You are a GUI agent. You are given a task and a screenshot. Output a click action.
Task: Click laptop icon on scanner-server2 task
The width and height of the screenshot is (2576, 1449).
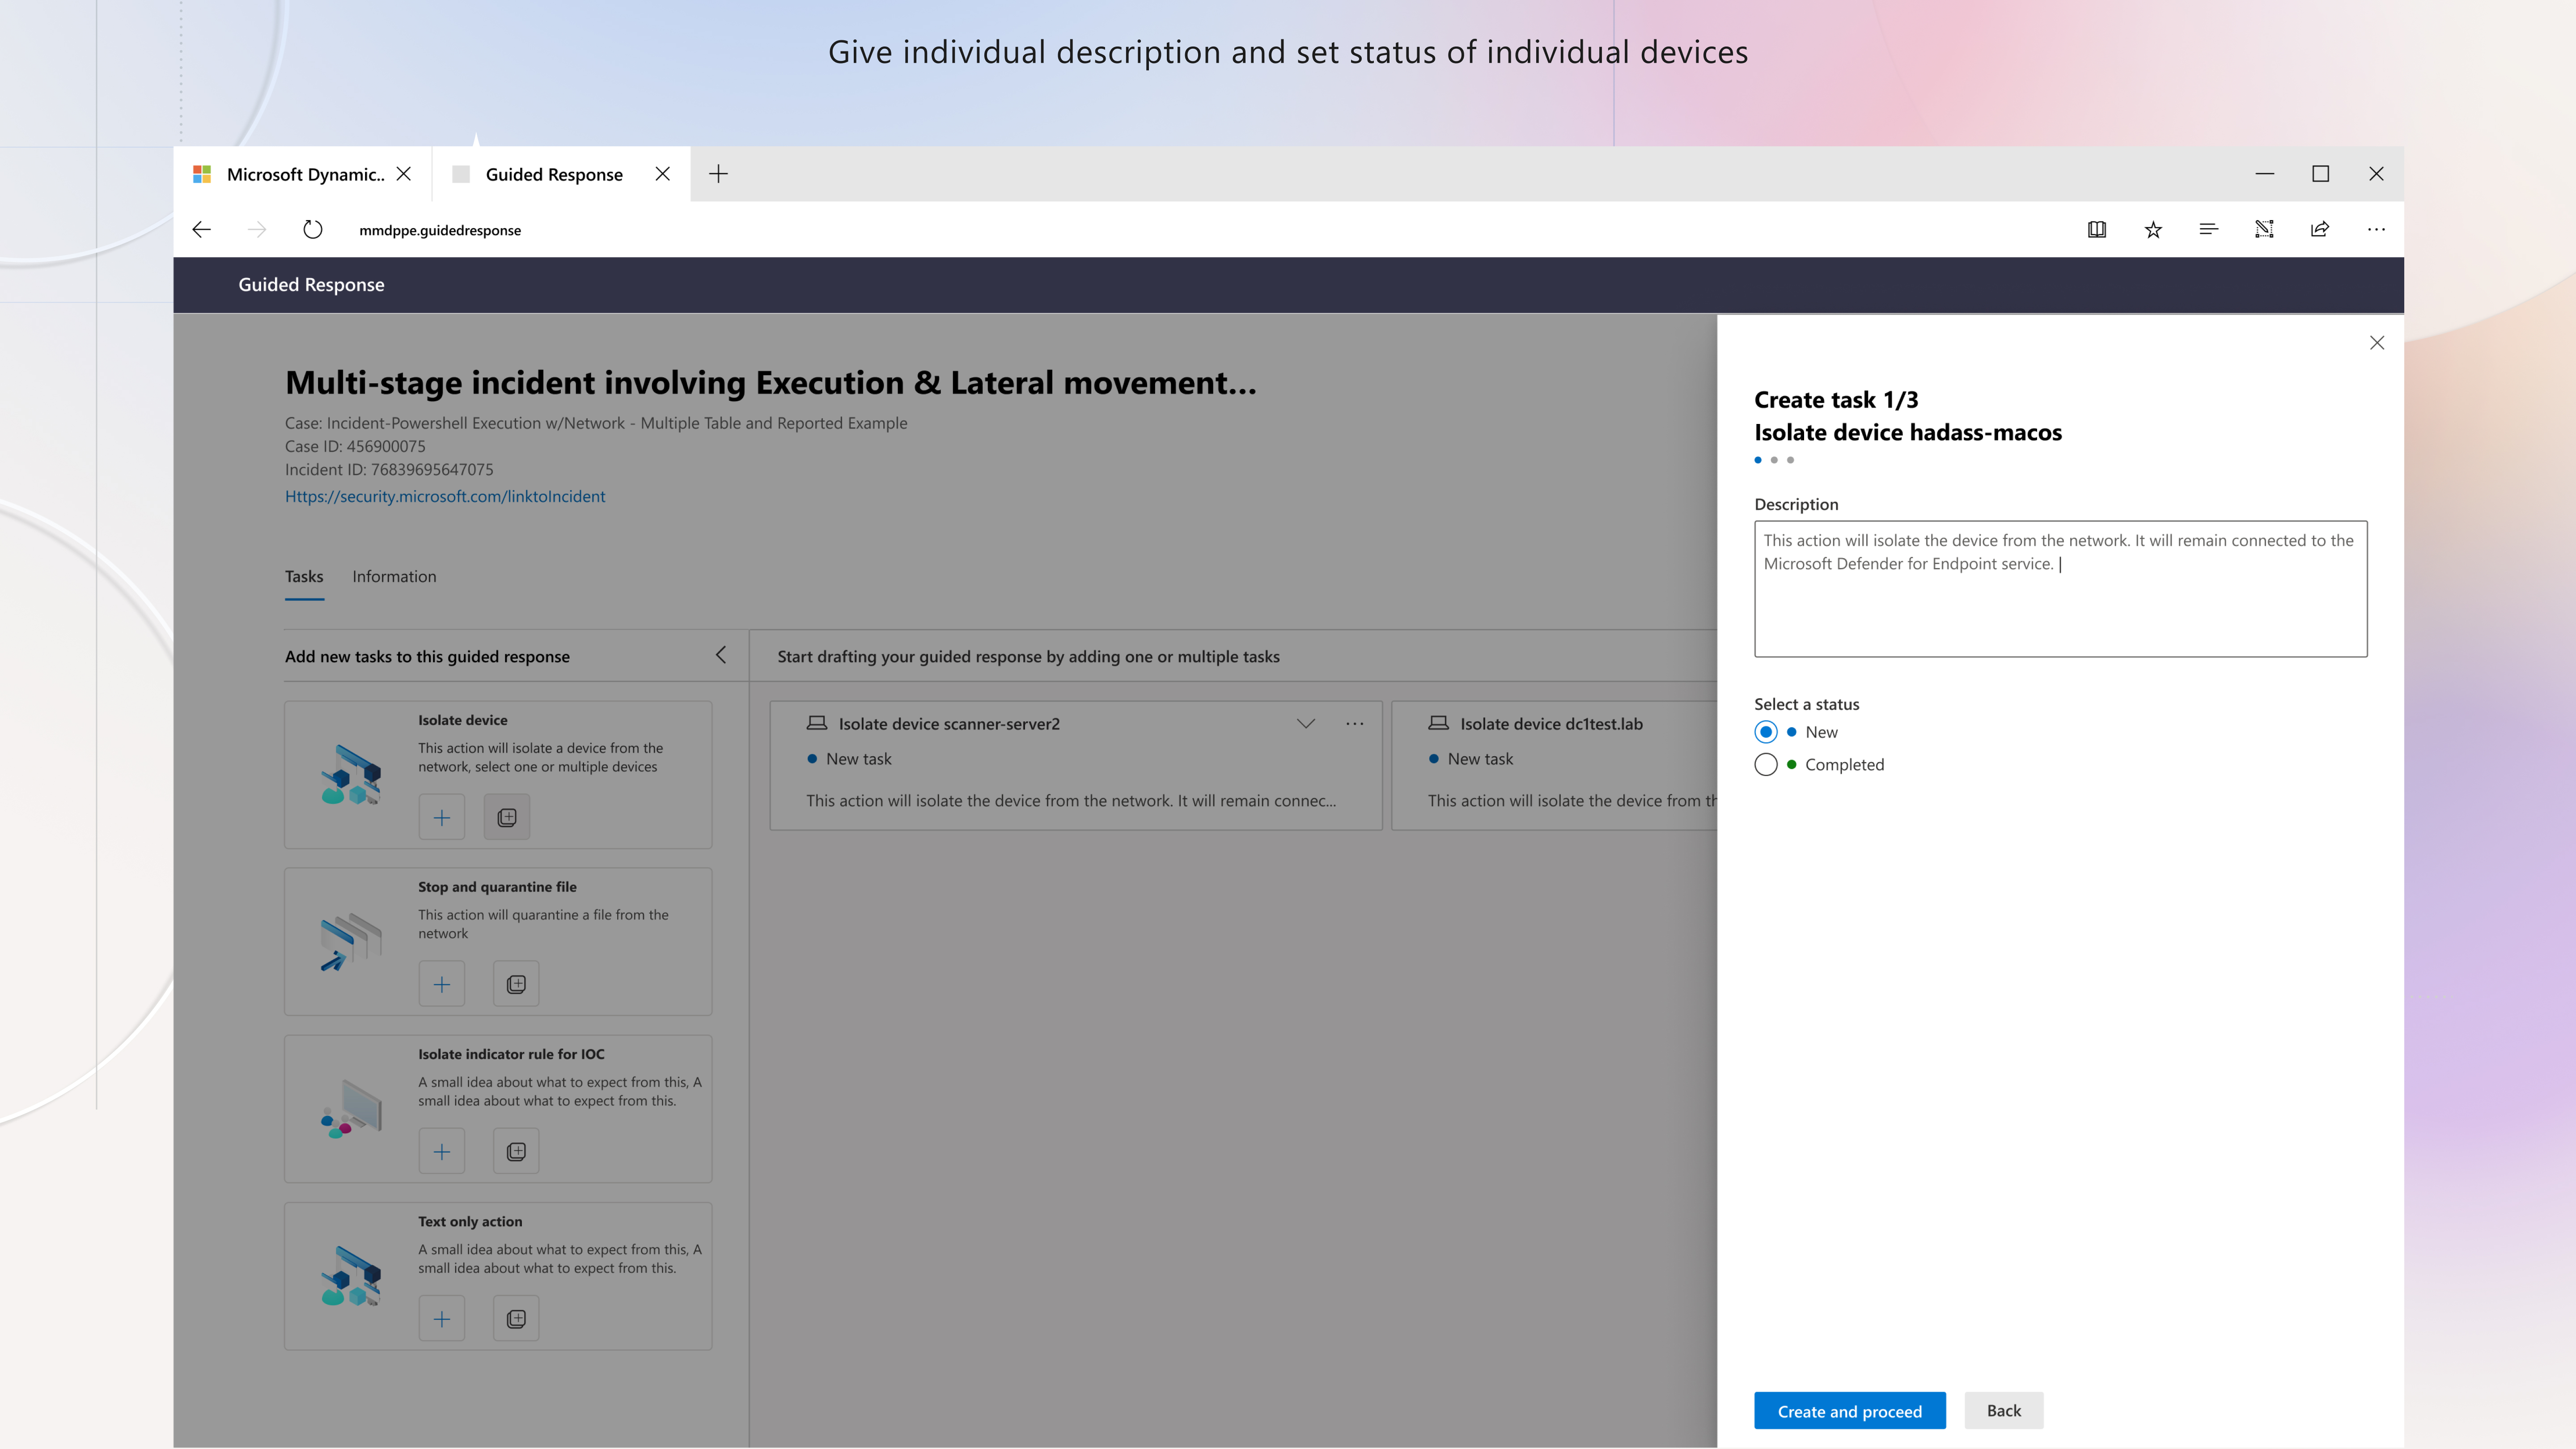tap(817, 723)
